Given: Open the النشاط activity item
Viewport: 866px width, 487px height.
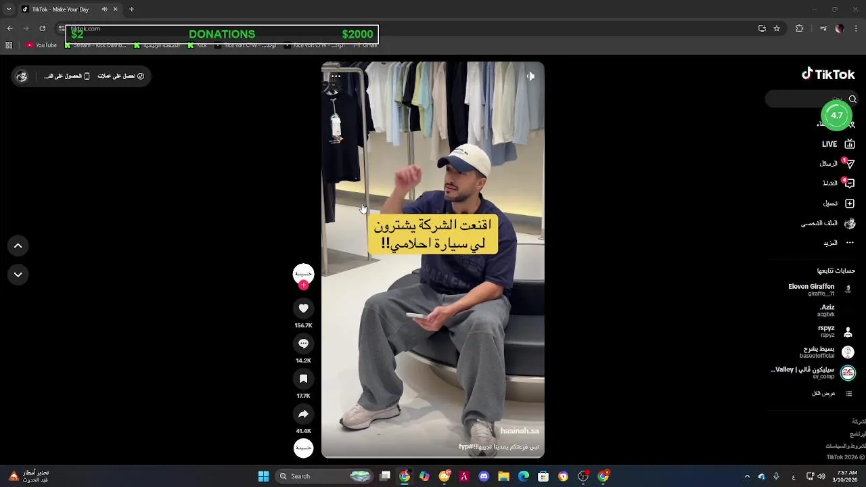Looking at the screenshot, I should 838,183.
